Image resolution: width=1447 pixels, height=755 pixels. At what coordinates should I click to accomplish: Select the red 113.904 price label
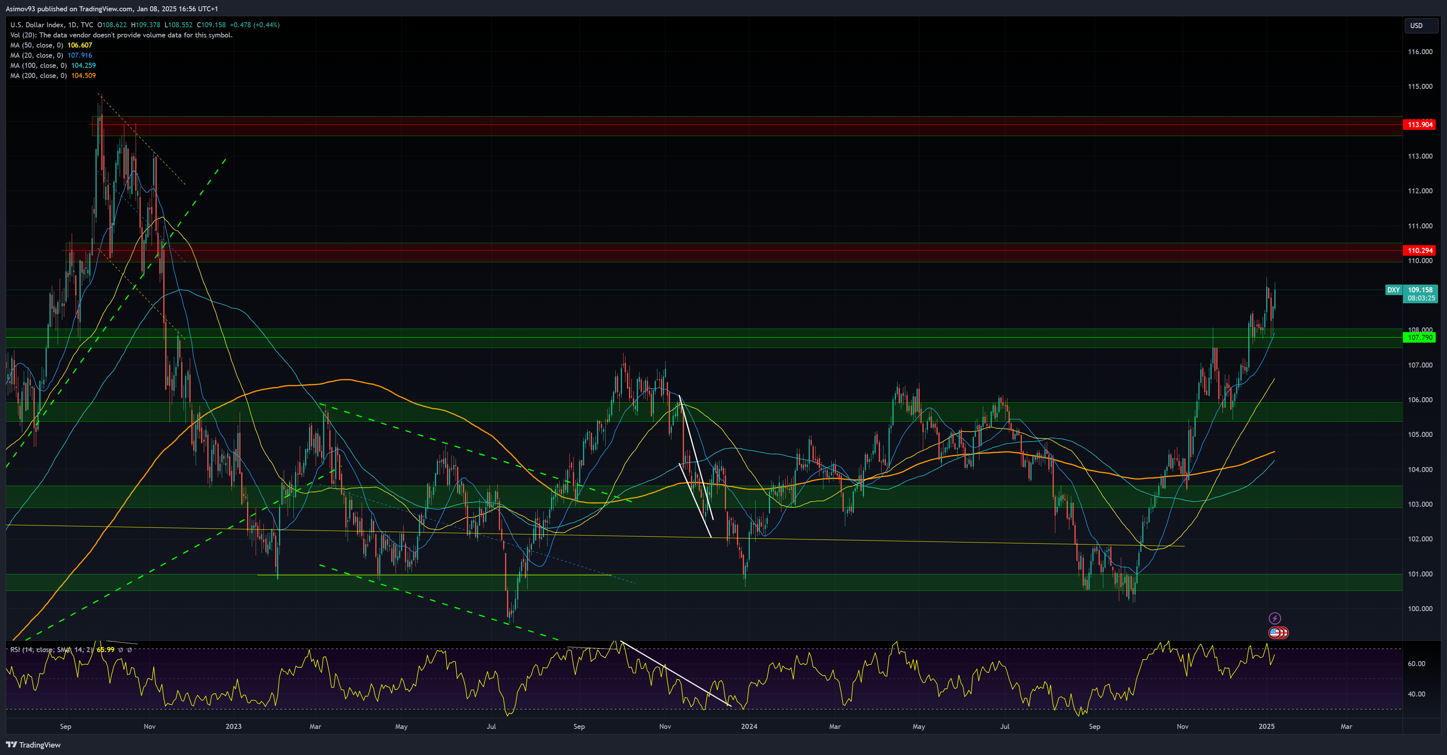point(1419,125)
